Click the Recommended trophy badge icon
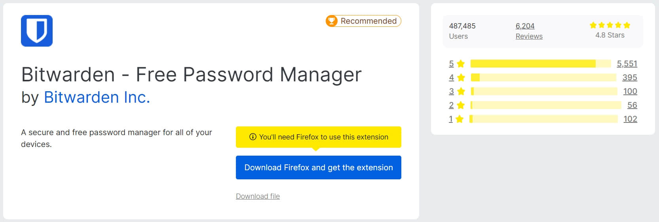This screenshot has width=659, height=222. click(332, 21)
